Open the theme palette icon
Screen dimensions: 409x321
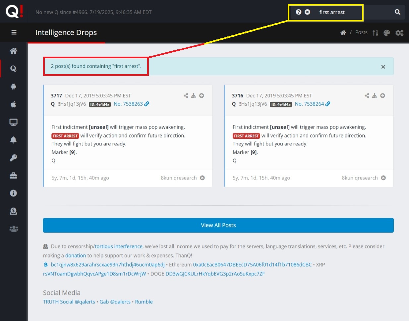point(387,32)
